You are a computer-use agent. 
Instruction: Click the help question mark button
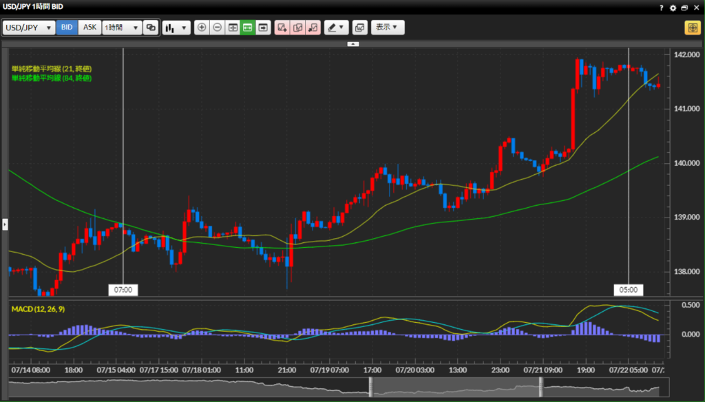661,8
